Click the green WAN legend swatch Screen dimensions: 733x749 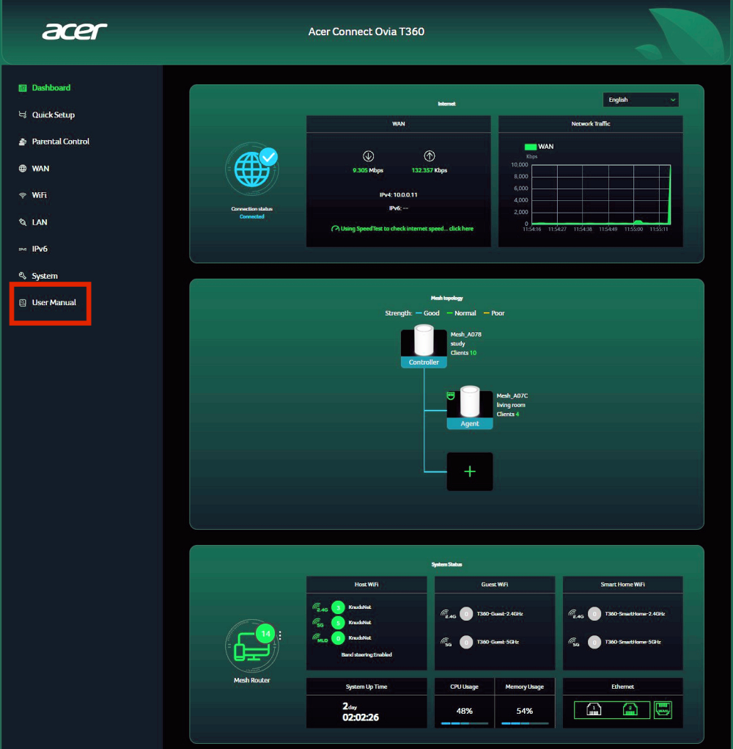[530, 147]
